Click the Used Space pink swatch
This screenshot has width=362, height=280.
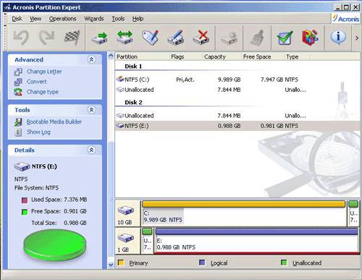tap(25, 200)
